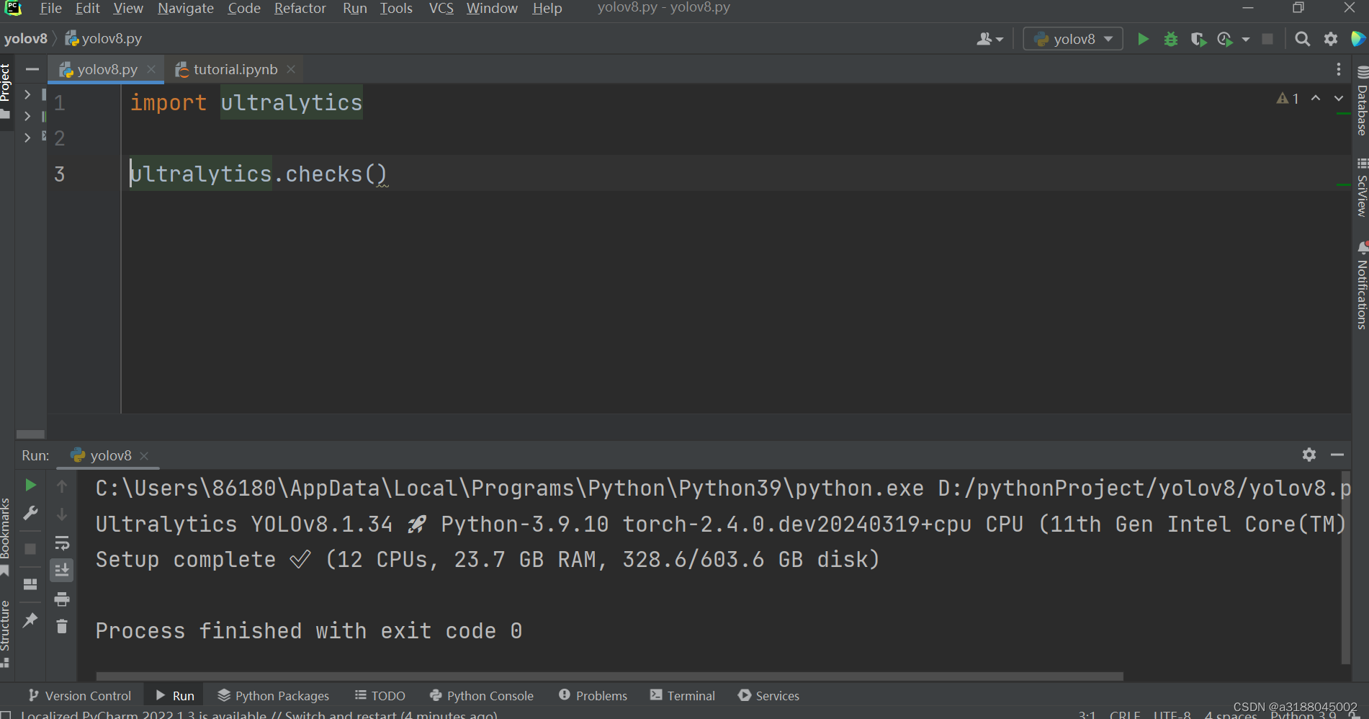
Task: Open the yolov8 run configuration dropdown
Action: (1073, 39)
